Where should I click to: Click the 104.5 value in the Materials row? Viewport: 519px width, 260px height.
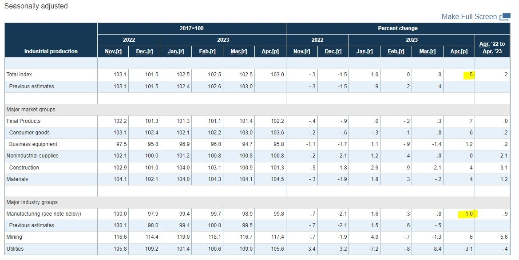click(277, 179)
